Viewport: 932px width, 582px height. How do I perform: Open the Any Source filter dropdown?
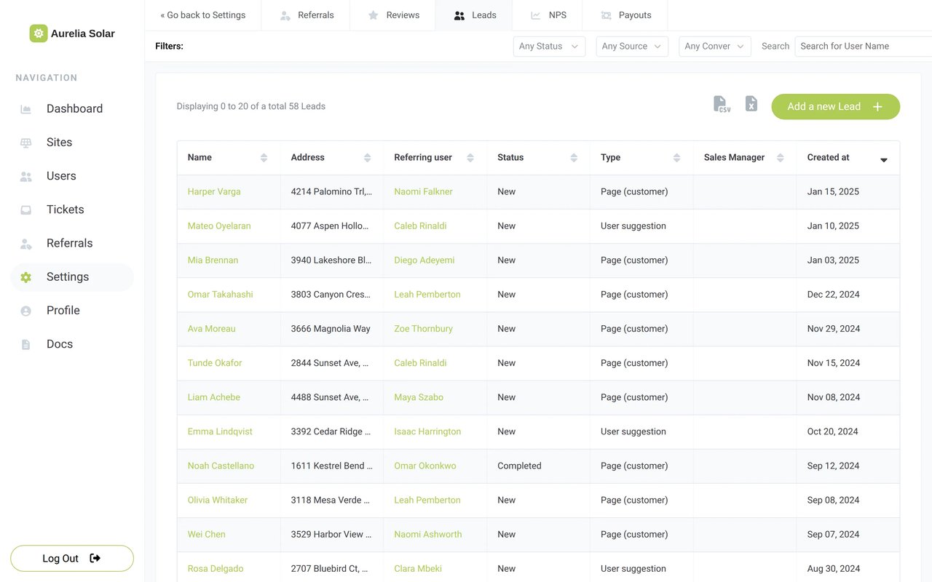click(x=632, y=46)
